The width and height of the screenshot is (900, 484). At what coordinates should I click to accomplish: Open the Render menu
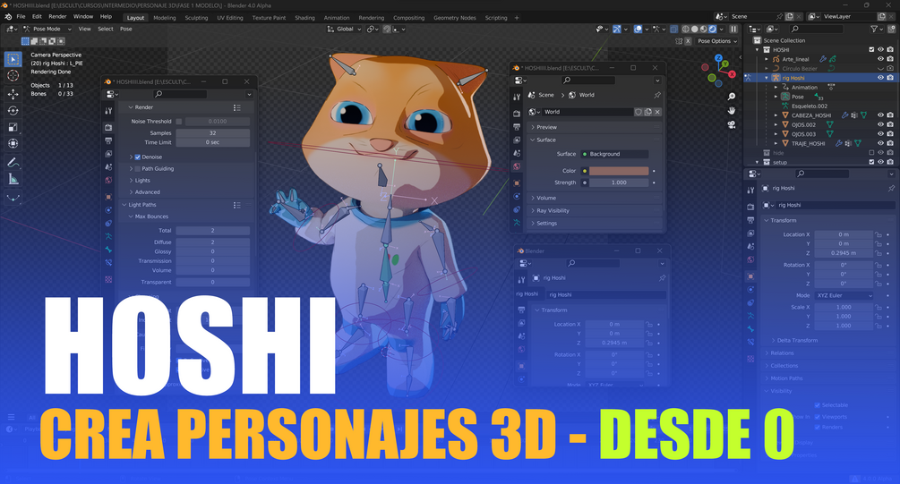(57, 17)
